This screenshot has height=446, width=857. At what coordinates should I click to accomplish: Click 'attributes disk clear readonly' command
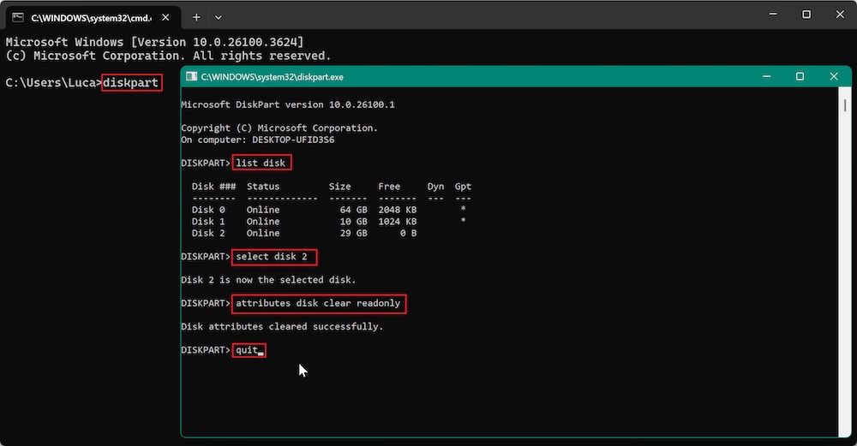click(318, 303)
